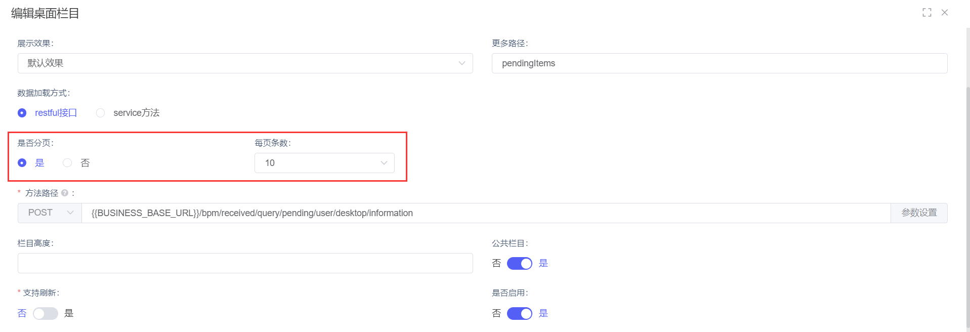Click the vertical scrollbar on the right
This screenshot has height=332, width=970.
click(967, 202)
